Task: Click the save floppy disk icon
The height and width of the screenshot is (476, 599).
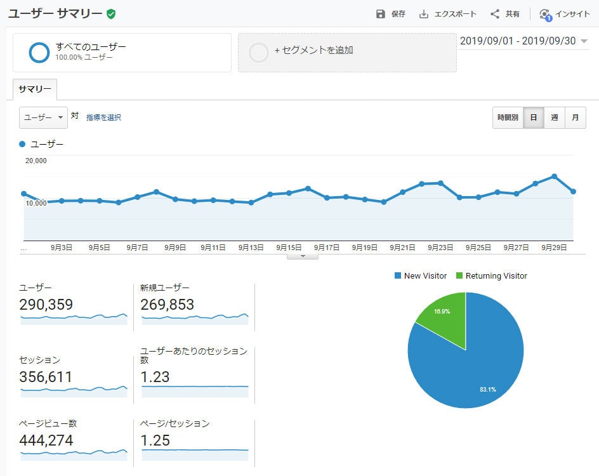Action: point(381,14)
